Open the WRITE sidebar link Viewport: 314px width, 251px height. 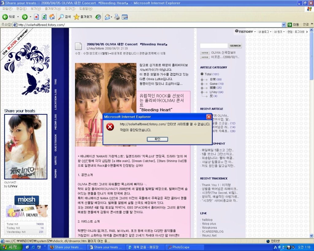point(56,160)
